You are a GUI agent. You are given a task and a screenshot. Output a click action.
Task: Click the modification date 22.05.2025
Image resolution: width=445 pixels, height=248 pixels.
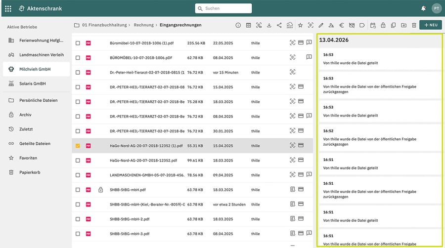pyautogui.click(x=223, y=43)
